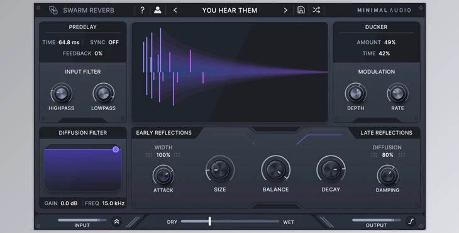This screenshot has width=459, height=233.
Task: Toggle the output soft clip curve icon
Action: [x=411, y=221]
